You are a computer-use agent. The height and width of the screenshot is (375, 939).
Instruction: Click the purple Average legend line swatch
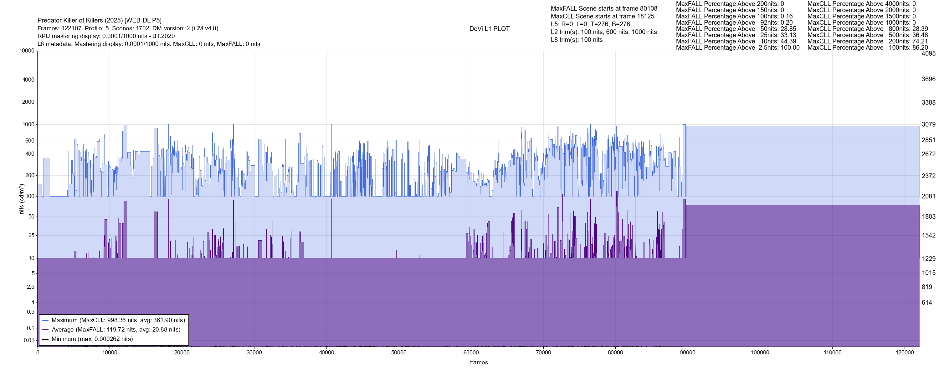point(46,330)
